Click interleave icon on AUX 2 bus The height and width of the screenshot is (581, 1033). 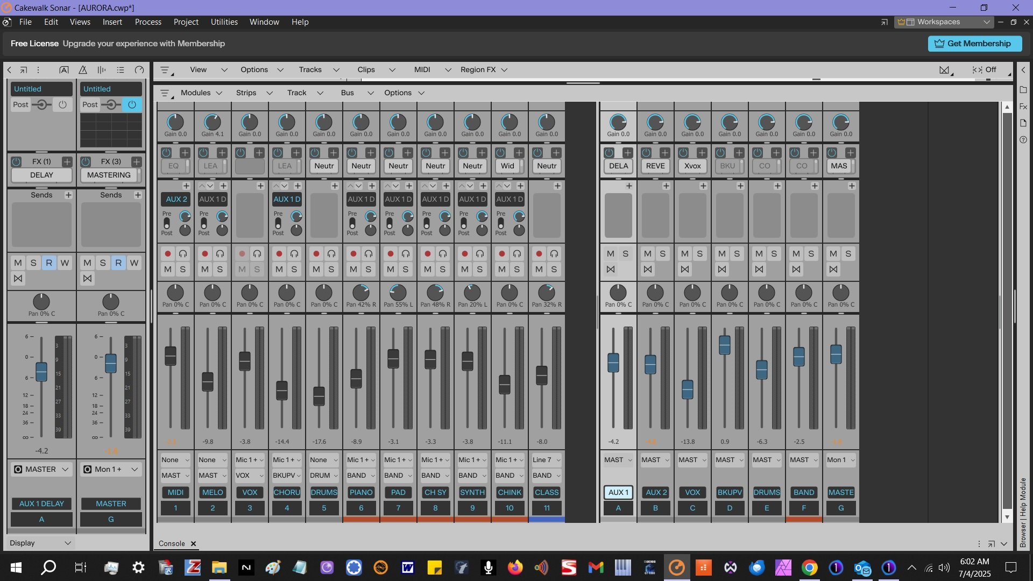click(x=648, y=269)
